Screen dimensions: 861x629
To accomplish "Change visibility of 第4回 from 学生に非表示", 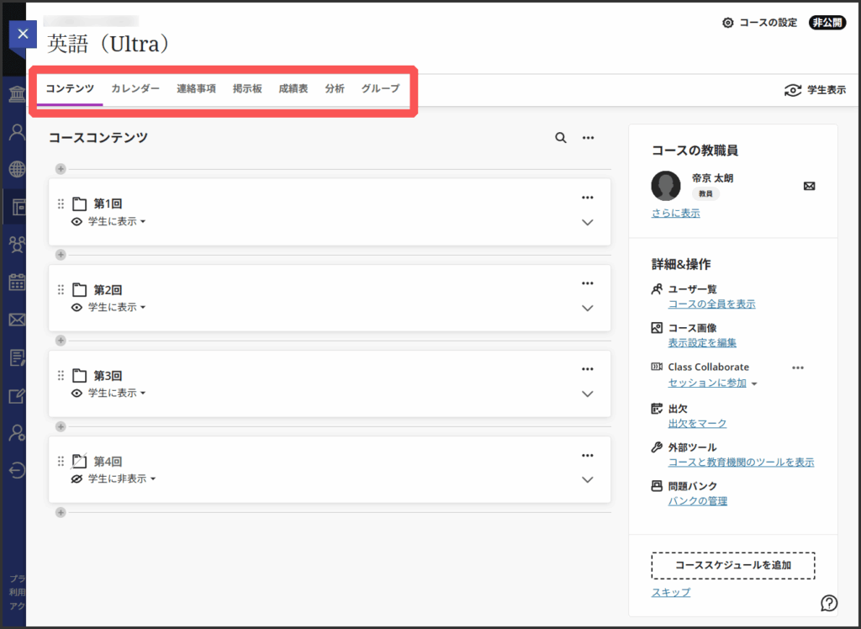I will click(x=116, y=478).
